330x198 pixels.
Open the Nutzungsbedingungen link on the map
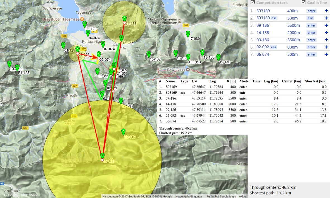(189, 196)
